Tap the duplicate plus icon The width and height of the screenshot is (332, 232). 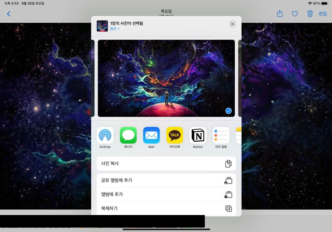pos(228,208)
